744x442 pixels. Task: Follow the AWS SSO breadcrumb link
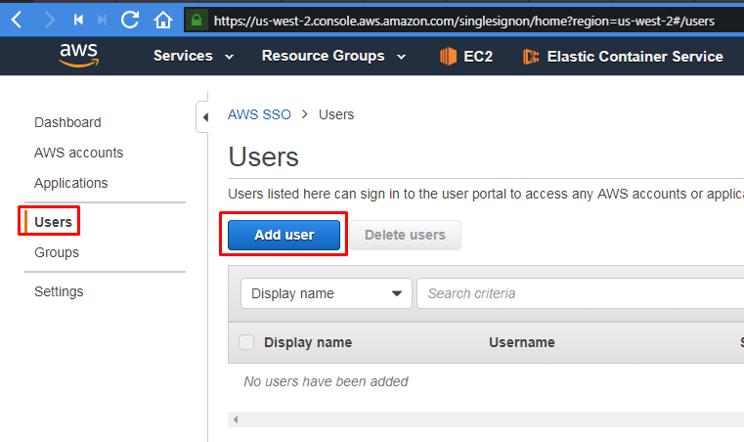coord(259,114)
